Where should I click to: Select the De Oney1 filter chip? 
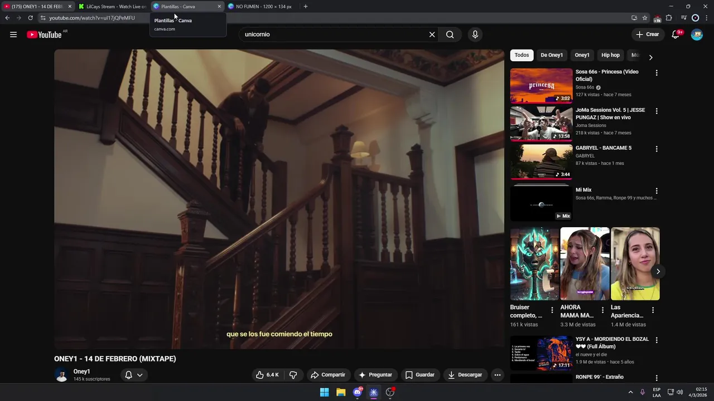[x=552, y=55]
